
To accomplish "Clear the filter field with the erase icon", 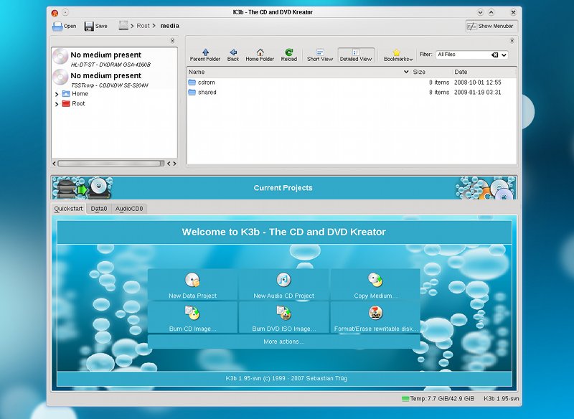I will (x=494, y=55).
